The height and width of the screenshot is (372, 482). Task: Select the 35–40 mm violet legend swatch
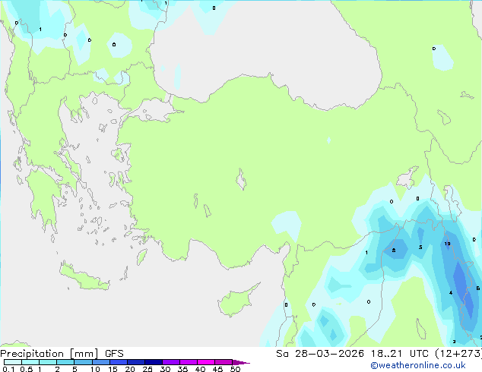click(189, 362)
